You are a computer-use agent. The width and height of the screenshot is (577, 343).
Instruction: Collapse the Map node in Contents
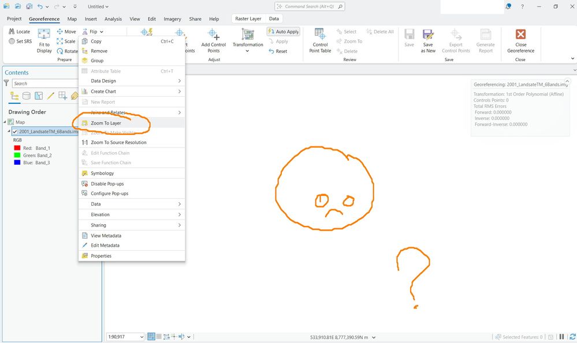5,122
